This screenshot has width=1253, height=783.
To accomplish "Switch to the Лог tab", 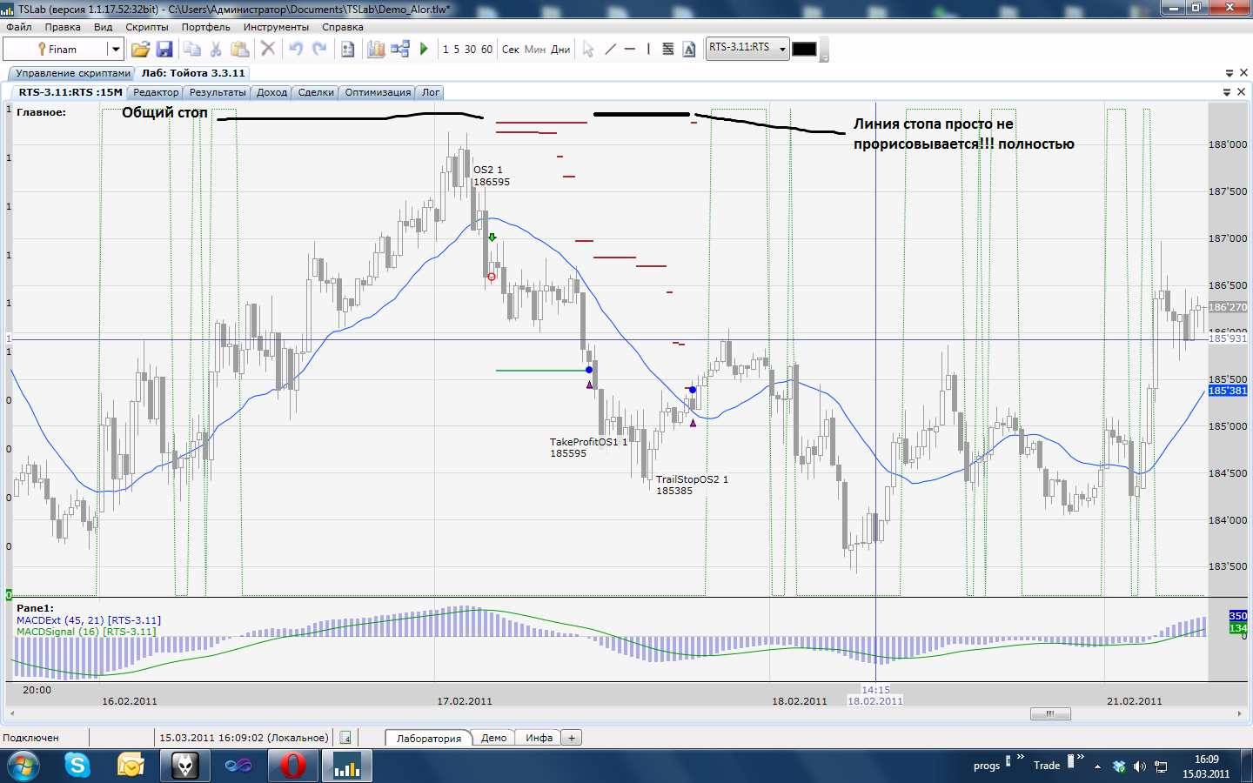I will pos(431,92).
